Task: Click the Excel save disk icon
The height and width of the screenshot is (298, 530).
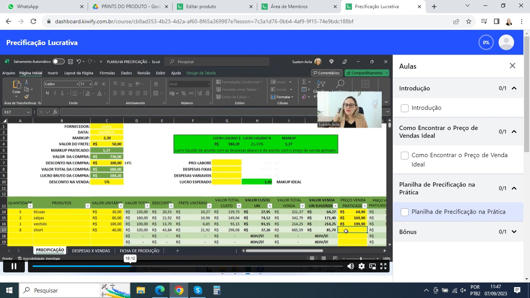Action: [70, 61]
